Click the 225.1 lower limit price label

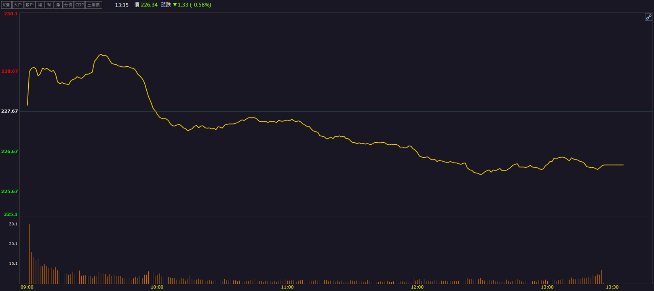(11, 215)
